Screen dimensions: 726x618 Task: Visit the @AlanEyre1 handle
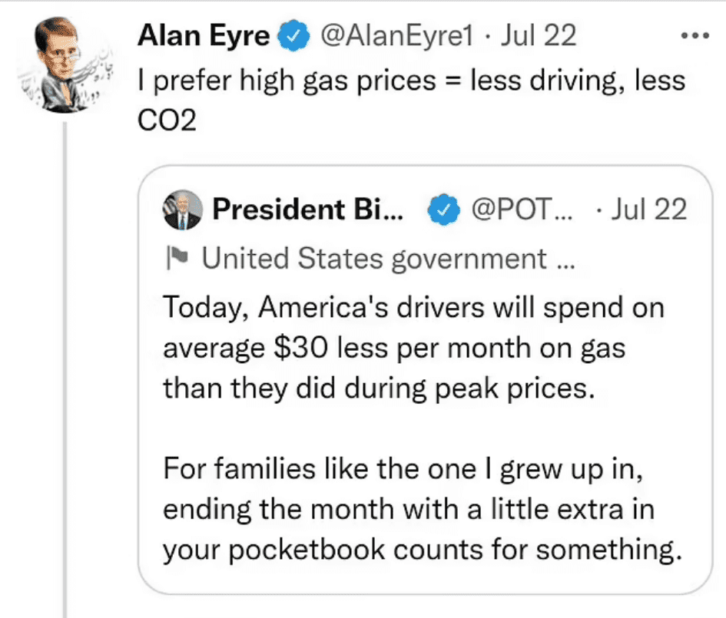393,35
